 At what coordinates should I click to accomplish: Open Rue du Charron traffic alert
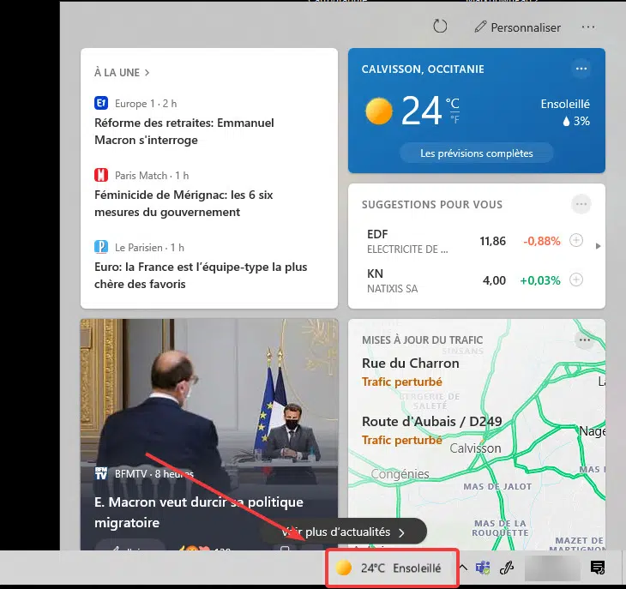point(410,372)
